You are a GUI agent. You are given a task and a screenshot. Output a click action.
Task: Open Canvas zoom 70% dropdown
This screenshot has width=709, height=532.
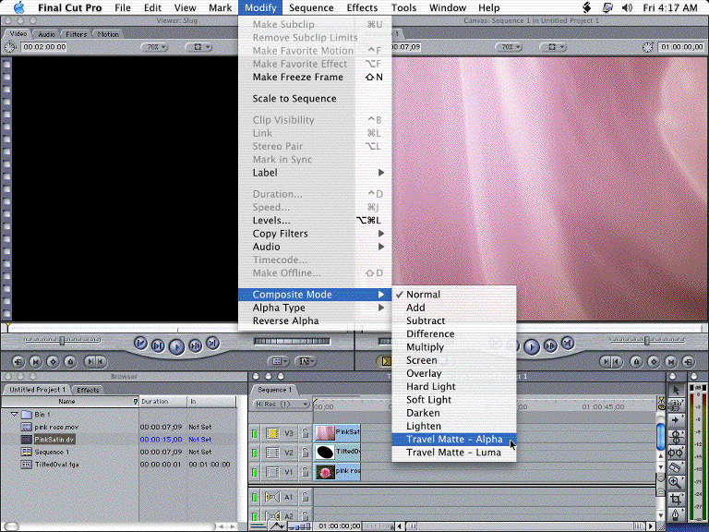510,46
